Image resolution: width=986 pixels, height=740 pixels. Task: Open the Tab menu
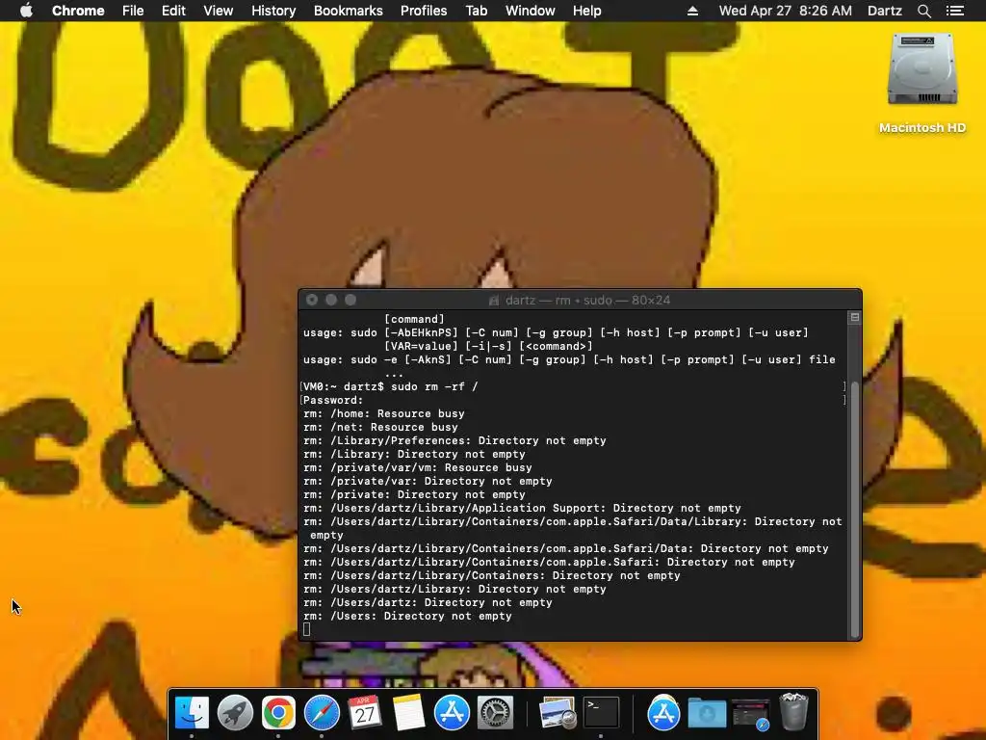(476, 11)
